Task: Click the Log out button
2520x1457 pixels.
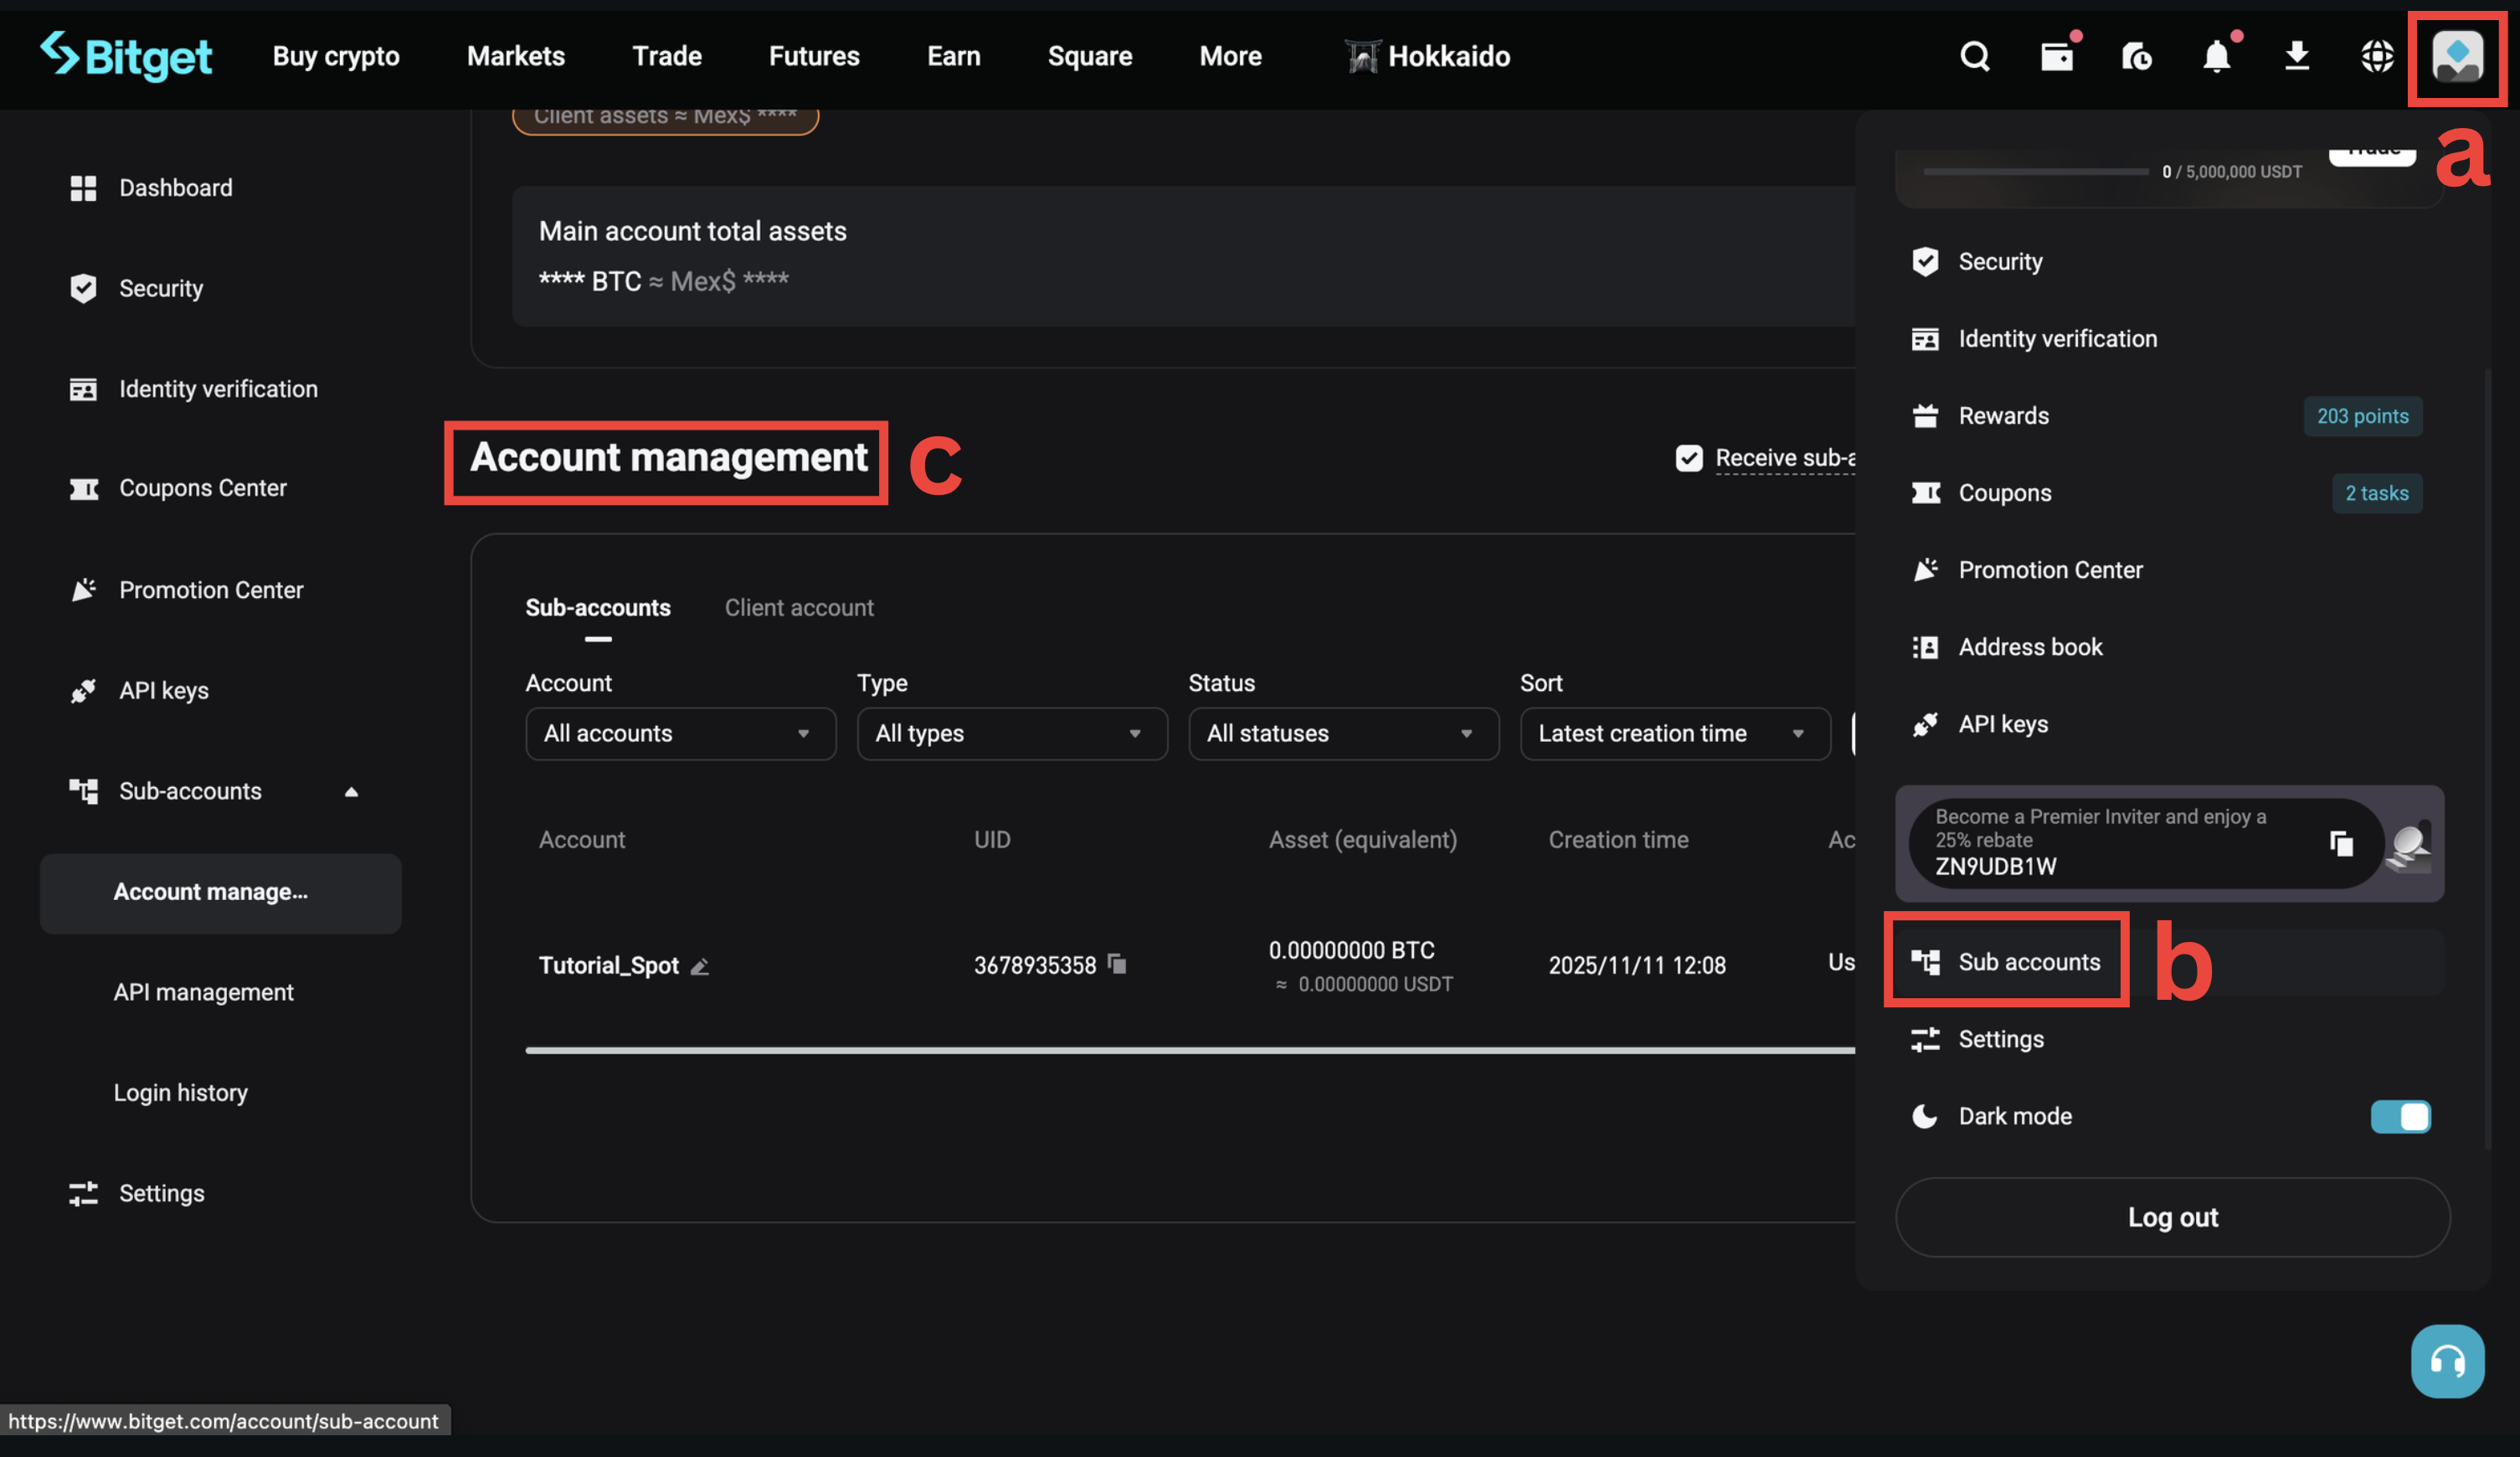Action: pos(2172,1217)
